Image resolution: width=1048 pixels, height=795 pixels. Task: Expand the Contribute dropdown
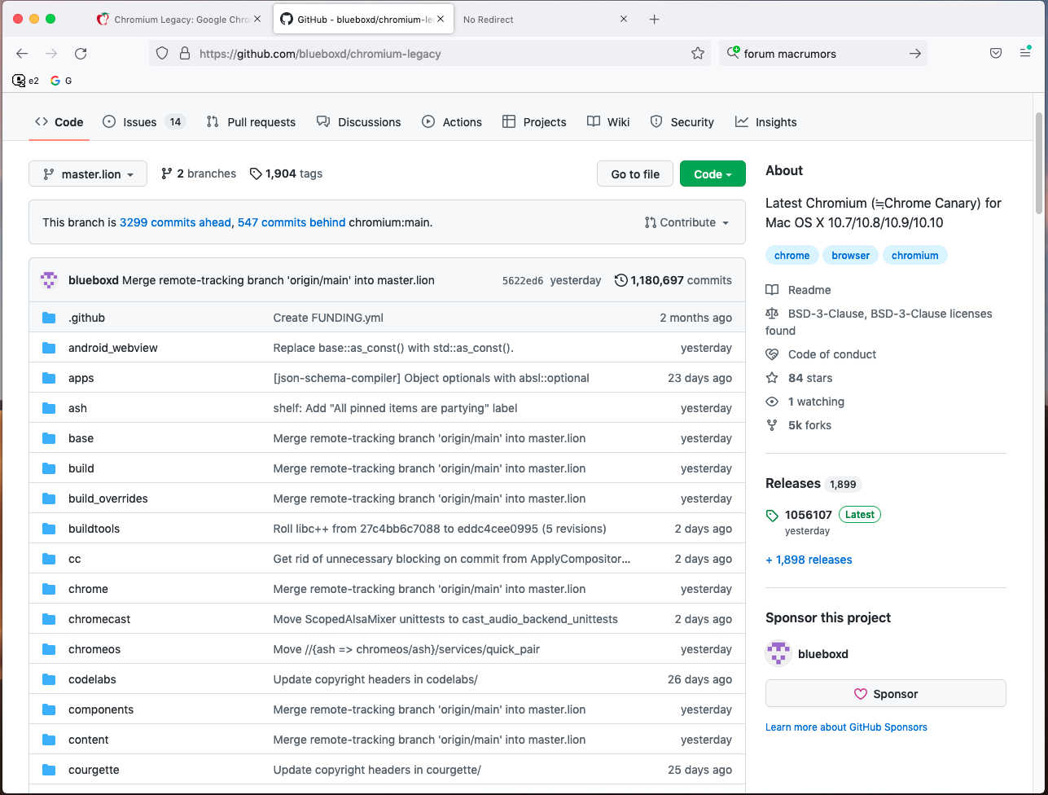tap(686, 222)
